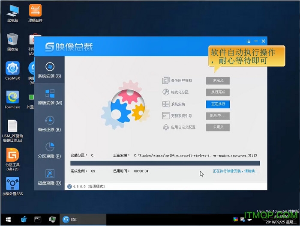Click 队列中 status button
Viewport: 300px width, 226px height.
218,116
